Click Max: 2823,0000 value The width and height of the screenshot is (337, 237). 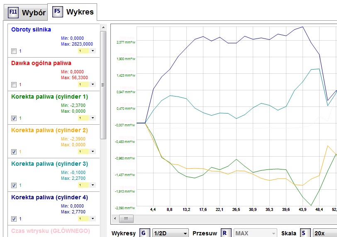77,44
